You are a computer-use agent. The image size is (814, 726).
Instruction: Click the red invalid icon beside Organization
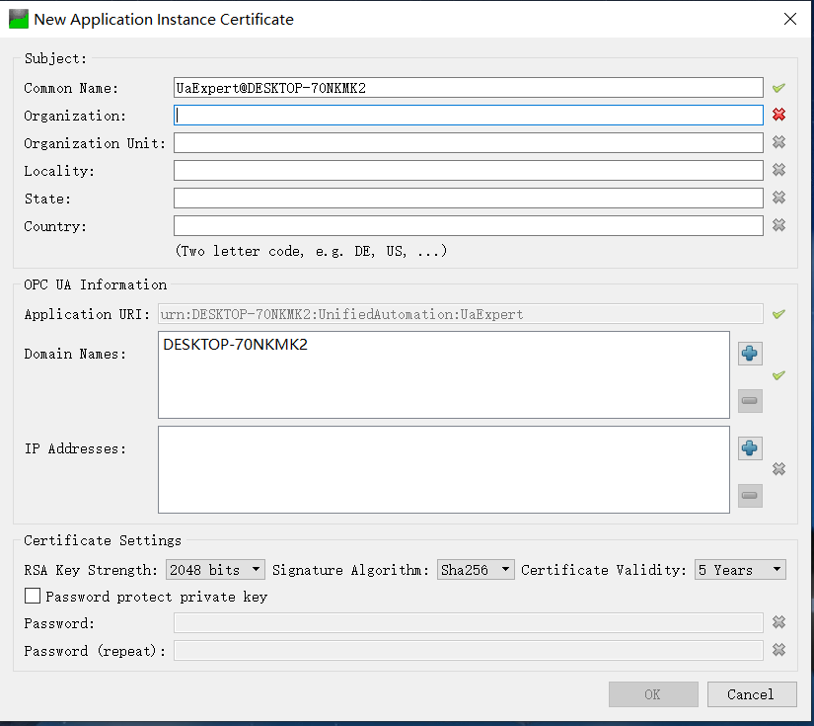click(x=778, y=115)
